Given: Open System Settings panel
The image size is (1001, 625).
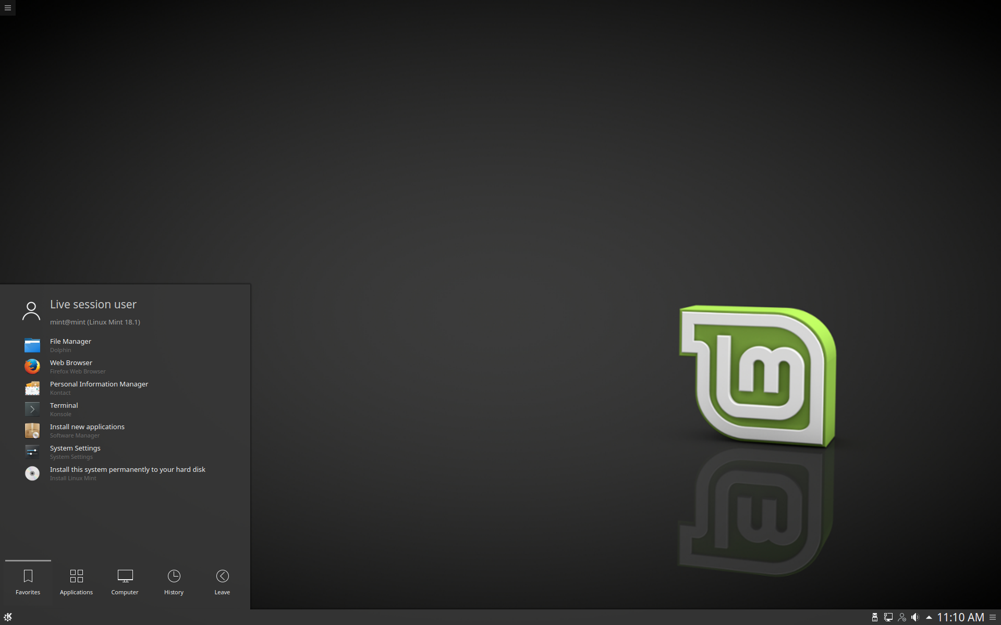Looking at the screenshot, I should (x=74, y=452).
